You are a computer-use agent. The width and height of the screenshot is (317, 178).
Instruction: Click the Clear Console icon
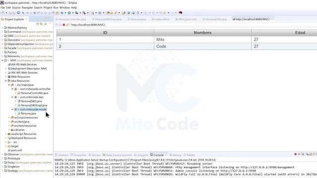[x=307, y=154]
